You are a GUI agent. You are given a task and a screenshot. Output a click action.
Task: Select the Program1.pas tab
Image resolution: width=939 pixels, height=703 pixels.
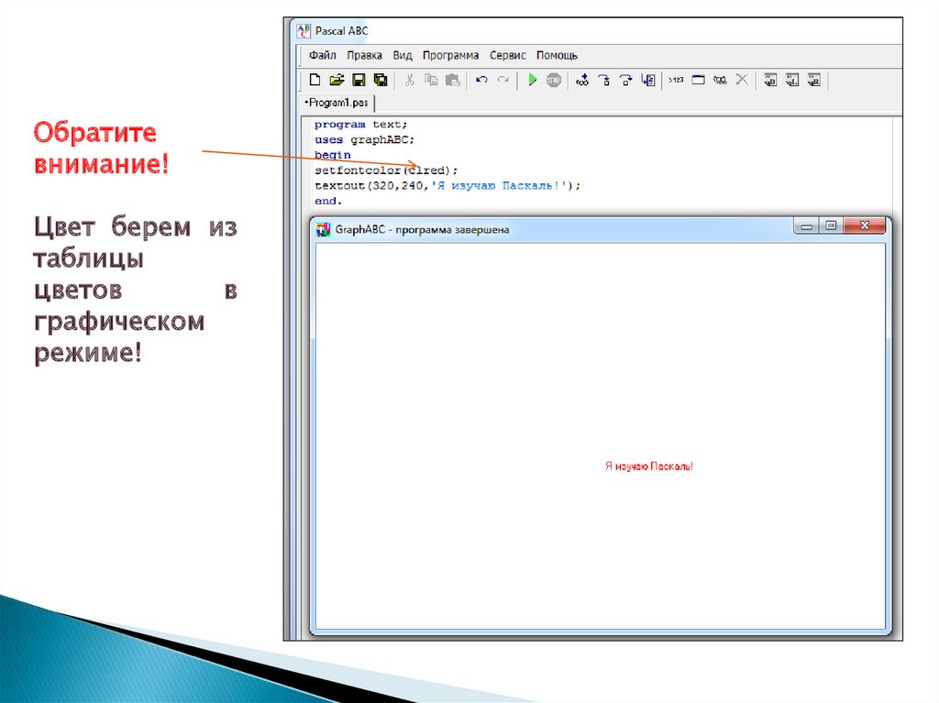coord(337,103)
